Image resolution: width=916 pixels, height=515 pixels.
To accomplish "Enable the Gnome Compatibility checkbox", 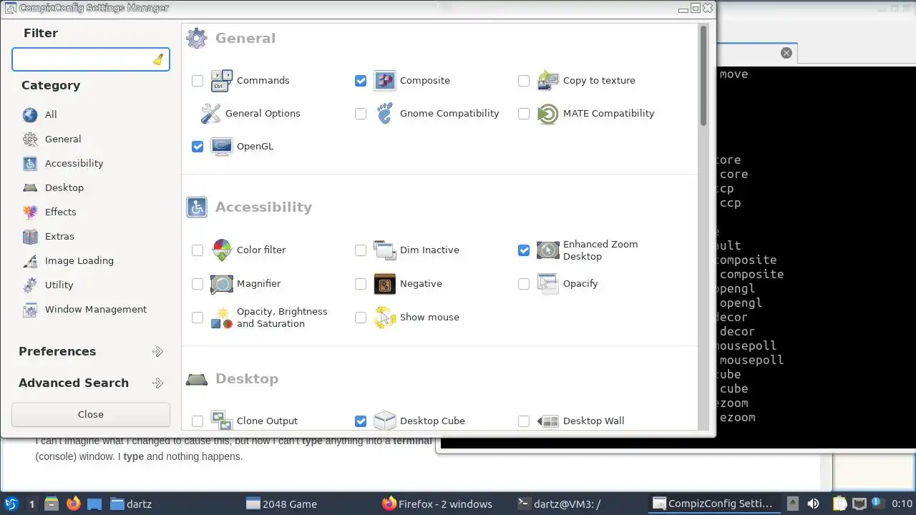I will tap(361, 114).
